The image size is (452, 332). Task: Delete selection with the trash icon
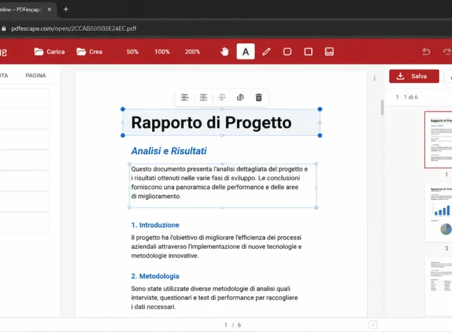pyautogui.click(x=259, y=98)
